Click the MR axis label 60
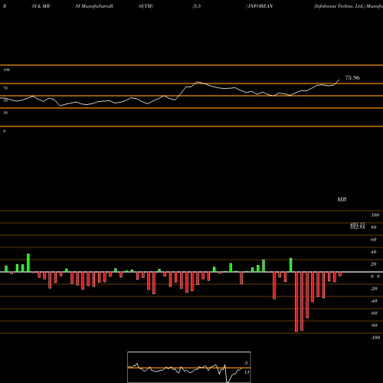Viewport: 383px width, 383px height. click(374, 240)
